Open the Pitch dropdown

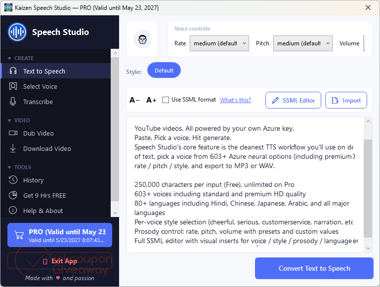pos(303,43)
